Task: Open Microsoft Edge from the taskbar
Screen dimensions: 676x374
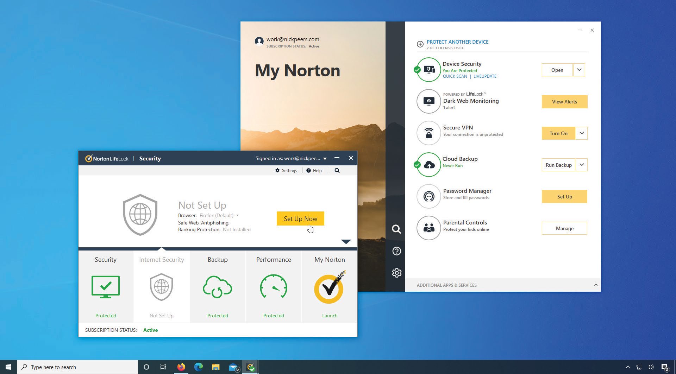Action: [199, 367]
